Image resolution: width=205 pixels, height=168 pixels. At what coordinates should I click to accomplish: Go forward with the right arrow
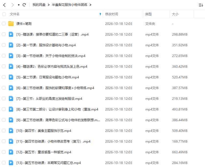pos(13,5)
